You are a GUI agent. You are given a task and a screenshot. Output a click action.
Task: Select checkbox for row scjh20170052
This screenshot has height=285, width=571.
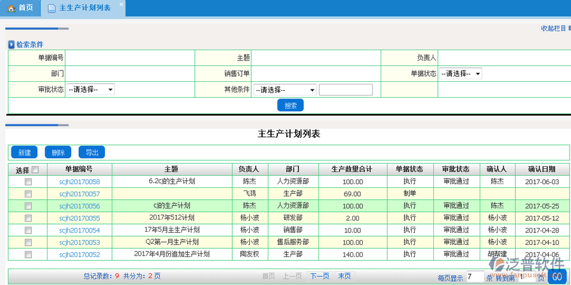coord(27,254)
